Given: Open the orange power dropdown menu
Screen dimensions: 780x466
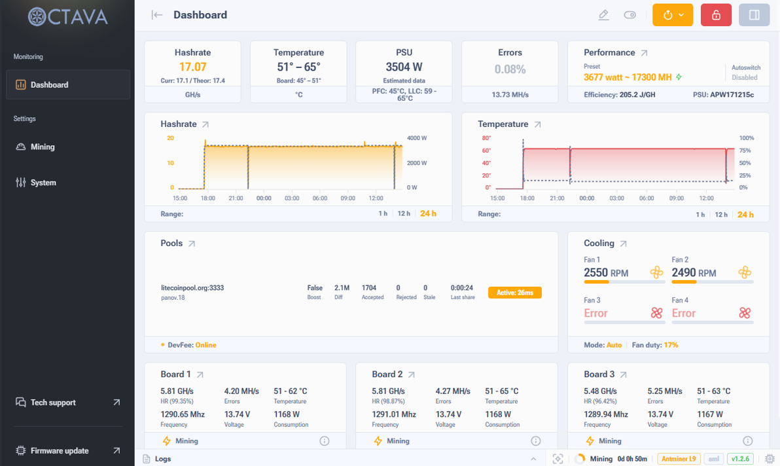Looking at the screenshot, I should (x=673, y=15).
